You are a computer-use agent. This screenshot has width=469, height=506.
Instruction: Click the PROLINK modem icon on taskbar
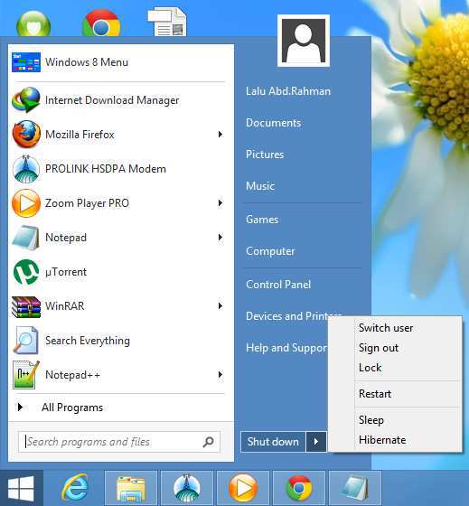pos(187,488)
